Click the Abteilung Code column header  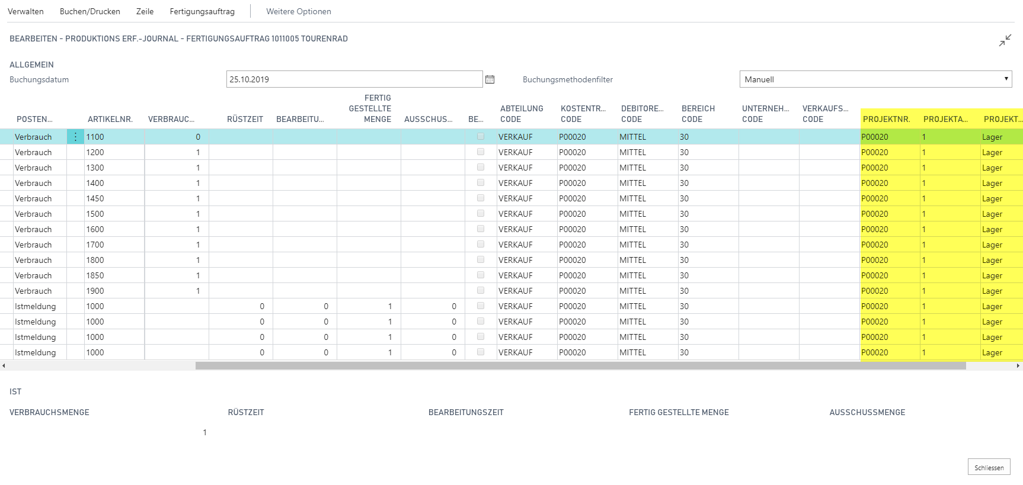(522, 114)
